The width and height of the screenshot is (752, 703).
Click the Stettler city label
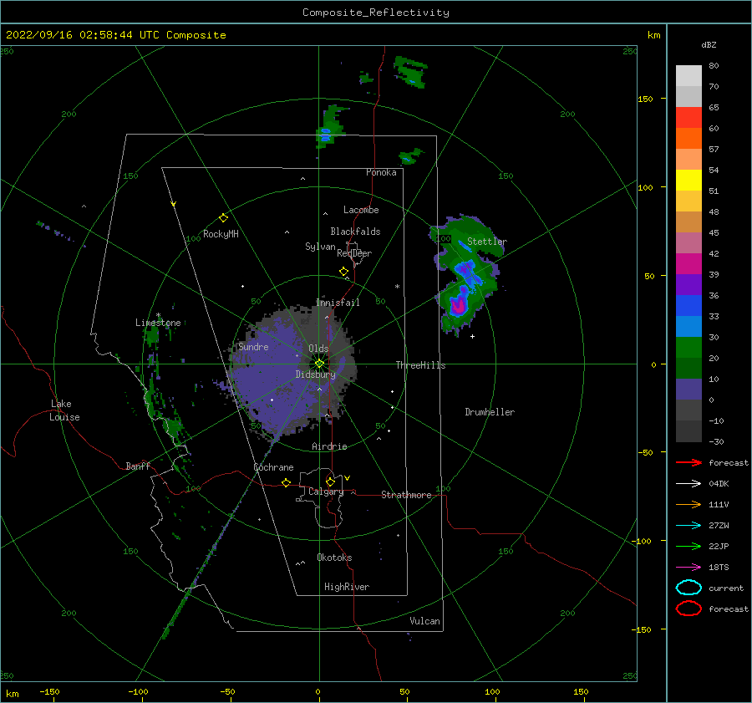click(487, 242)
